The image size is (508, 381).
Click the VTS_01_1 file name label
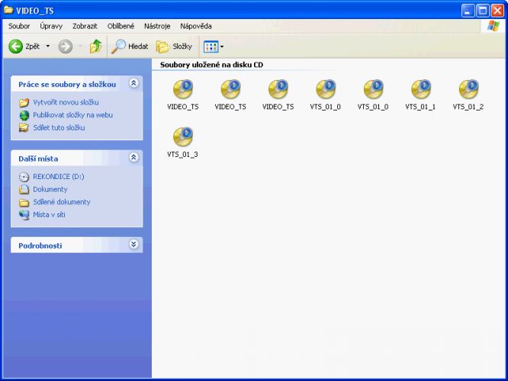tap(420, 107)
